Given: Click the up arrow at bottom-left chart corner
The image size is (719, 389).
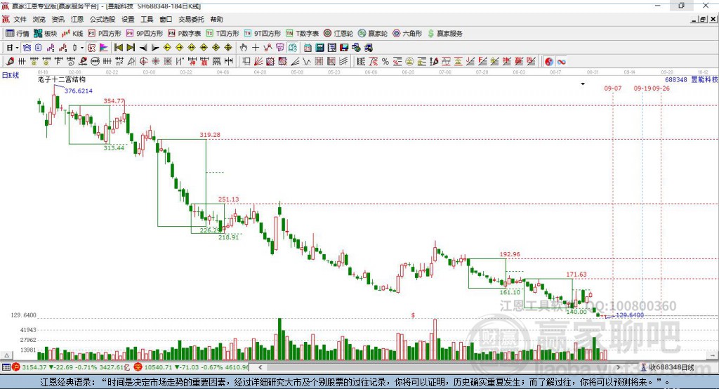Looking at the screenshot, I should pos(7,355).
